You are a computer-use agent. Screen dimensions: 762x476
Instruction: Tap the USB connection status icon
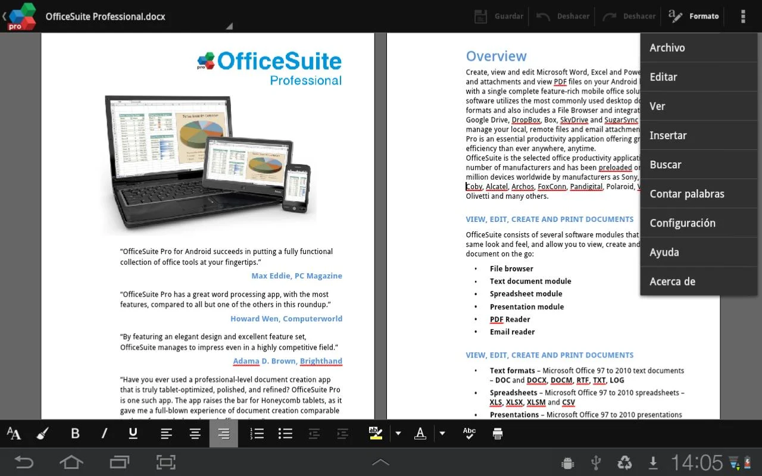pos(596,462)
